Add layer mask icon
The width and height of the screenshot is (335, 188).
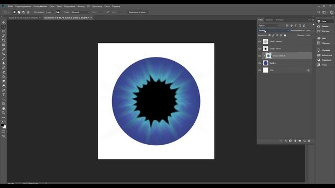coord(290,141)
